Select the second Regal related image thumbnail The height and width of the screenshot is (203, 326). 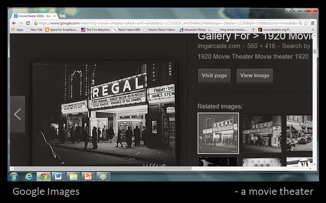[x=262, y=133]
